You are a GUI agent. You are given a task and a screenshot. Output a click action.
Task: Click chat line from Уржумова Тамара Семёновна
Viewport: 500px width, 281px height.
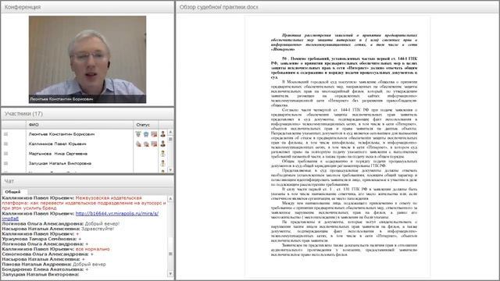click(x=41, y=239)
